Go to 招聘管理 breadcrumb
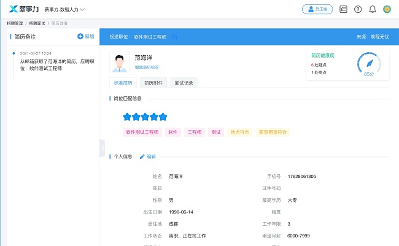The height and width of the screenshot is (246, 399). [15, 23]
